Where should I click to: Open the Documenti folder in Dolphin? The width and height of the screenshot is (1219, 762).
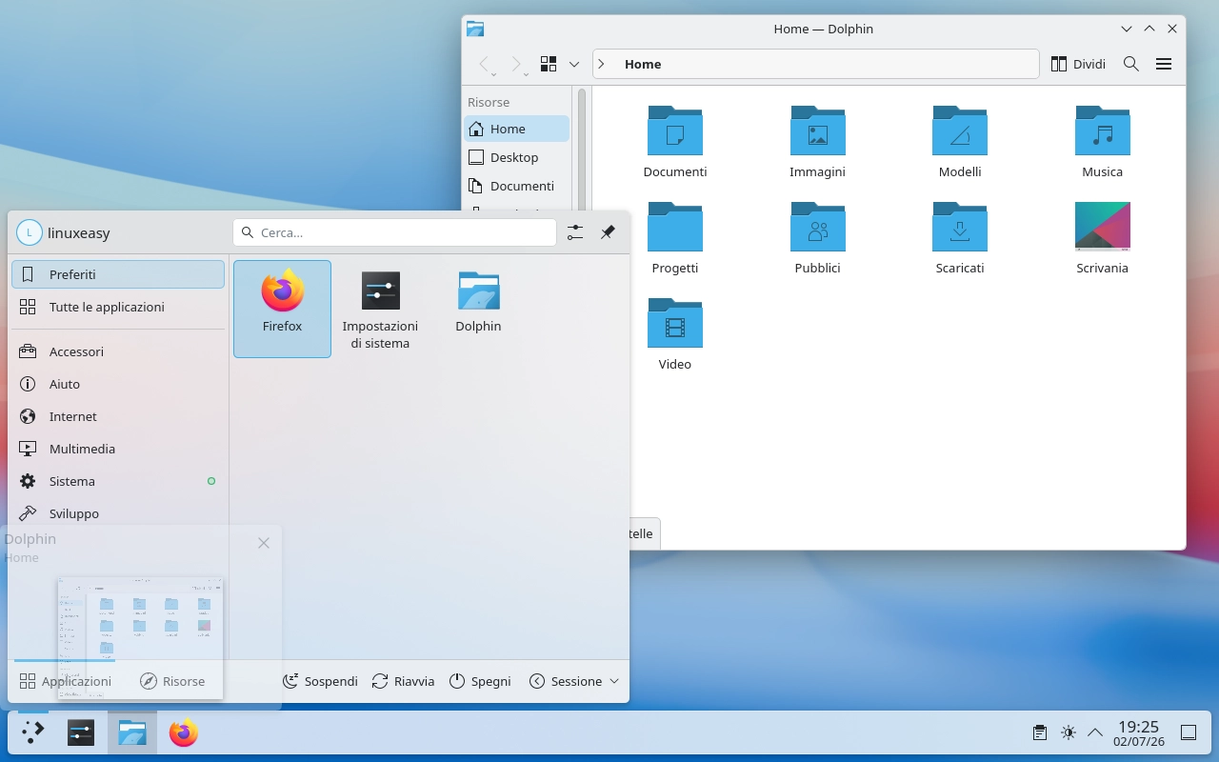675,141
